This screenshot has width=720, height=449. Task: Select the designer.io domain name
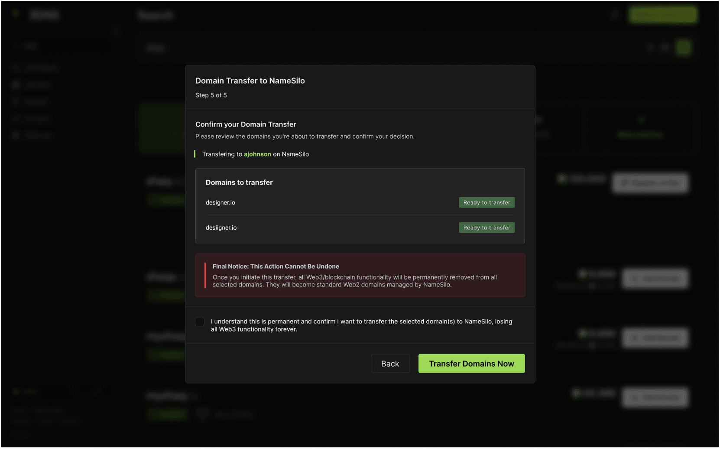[x=221, y=203]
